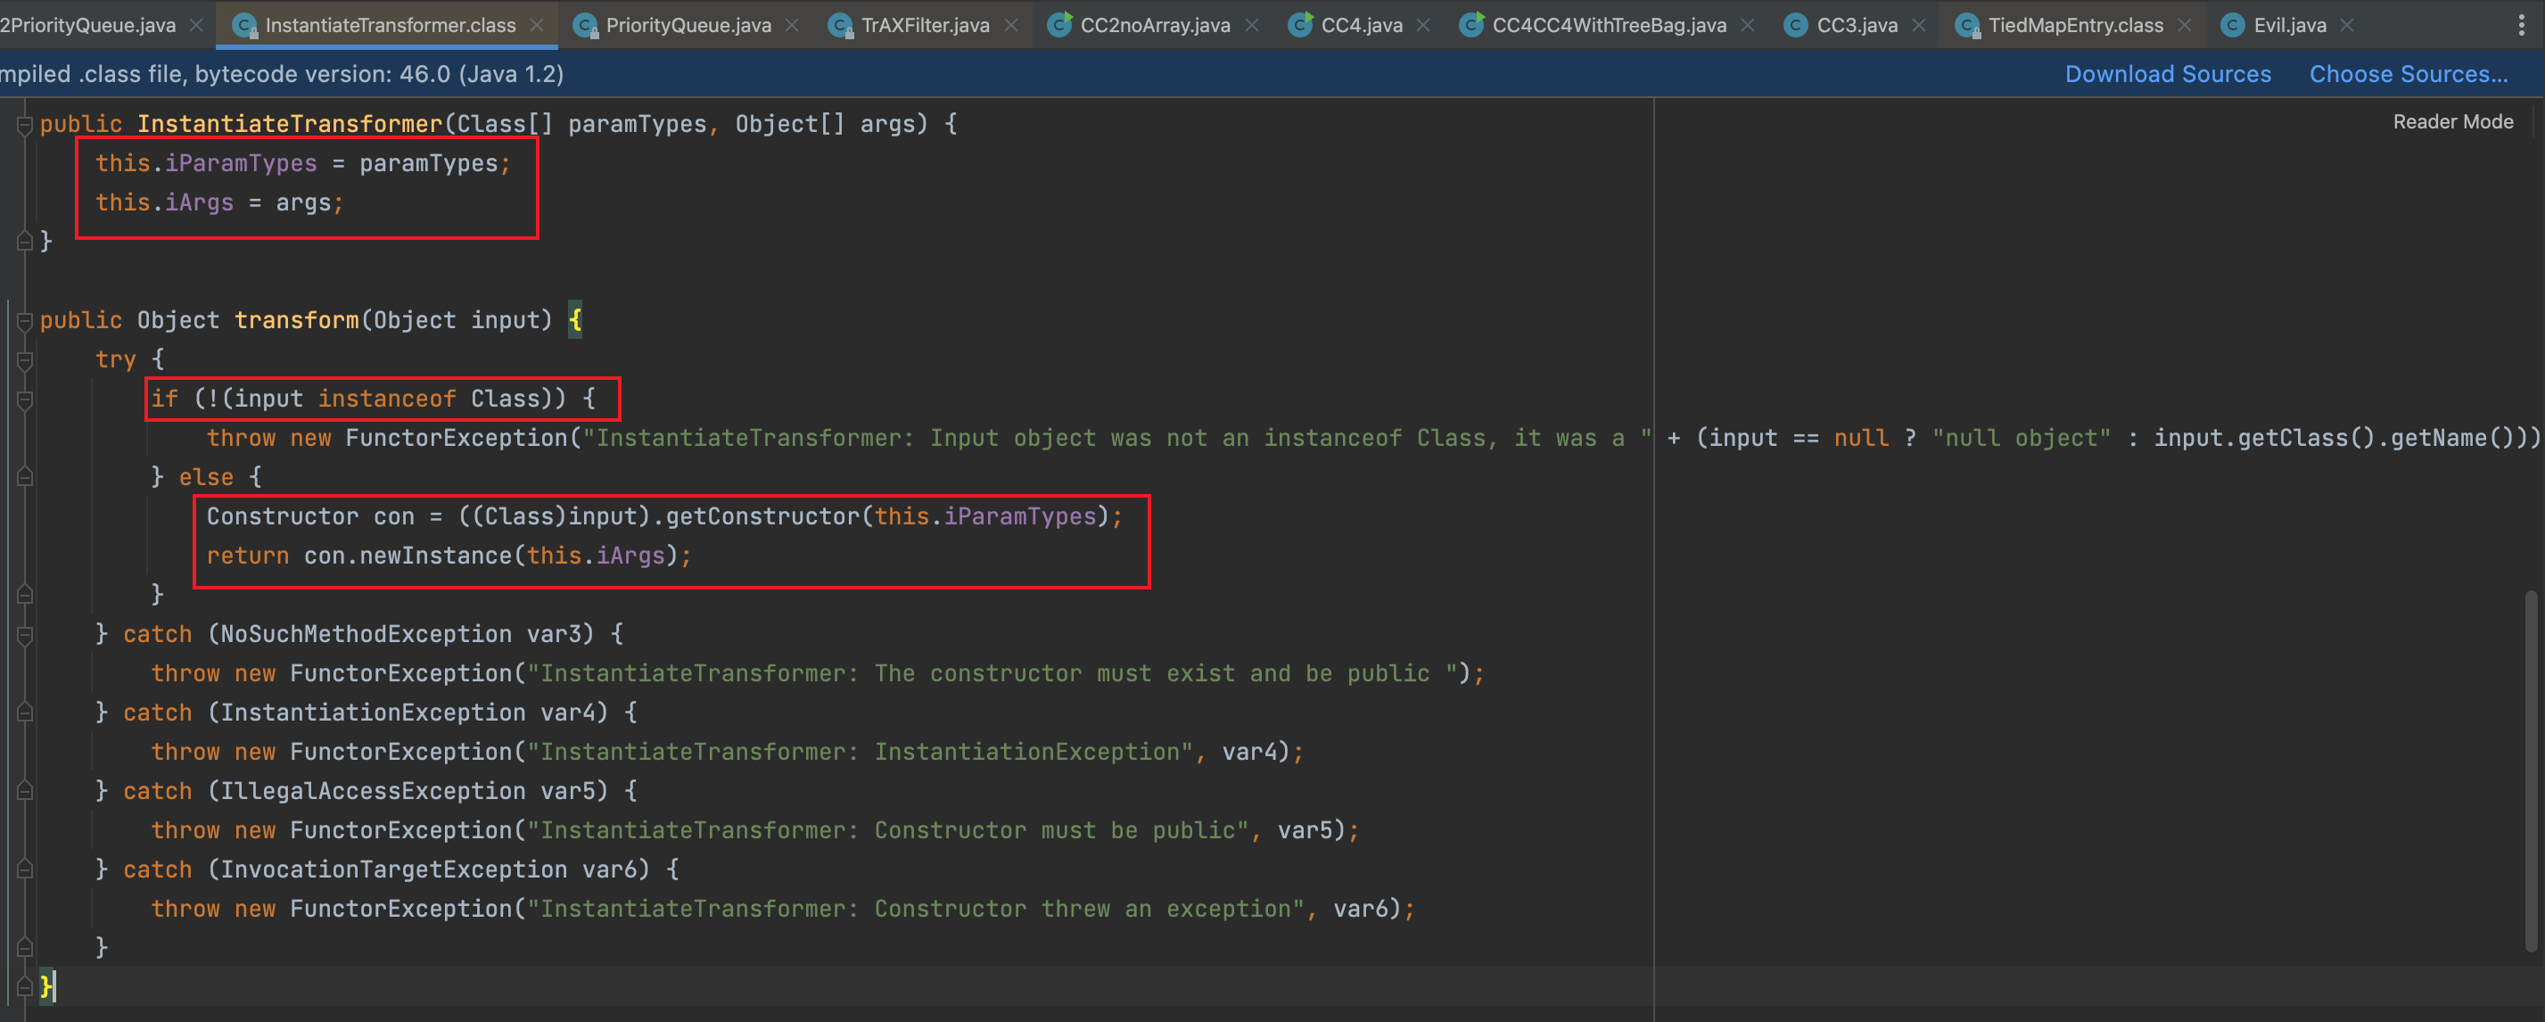The width and height of the screenshot is (2545, 1022).
Task: Open the CC3.java editor tab
Action: tap(1857, 26)
